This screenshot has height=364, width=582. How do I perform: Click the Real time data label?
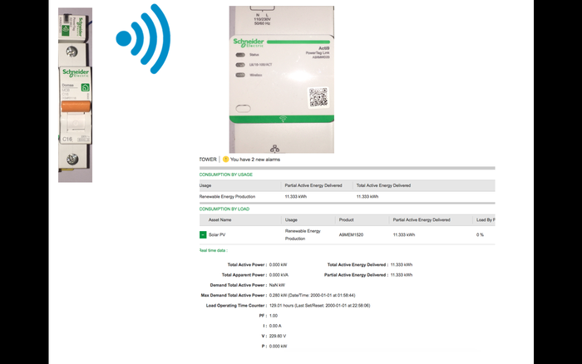[x=214, y=250]
